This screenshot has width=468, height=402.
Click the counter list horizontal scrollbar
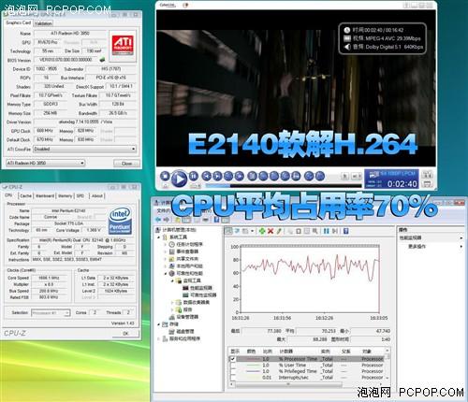click(x=287, y=384)
